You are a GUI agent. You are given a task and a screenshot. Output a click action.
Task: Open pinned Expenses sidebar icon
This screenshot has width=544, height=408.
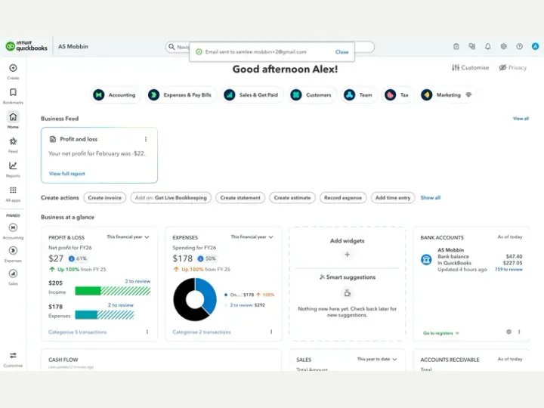coord(13,251)
